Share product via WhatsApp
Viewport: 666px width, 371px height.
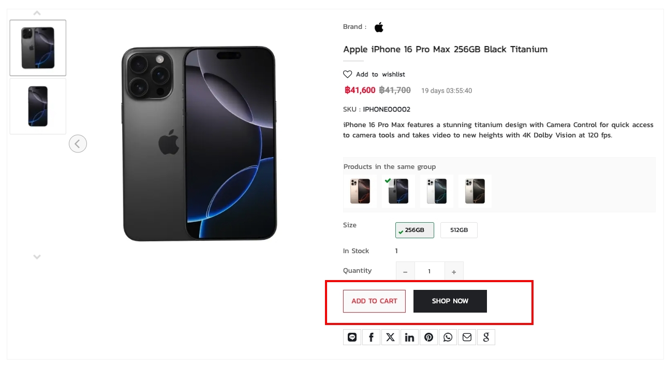click(x=448, y=337)
